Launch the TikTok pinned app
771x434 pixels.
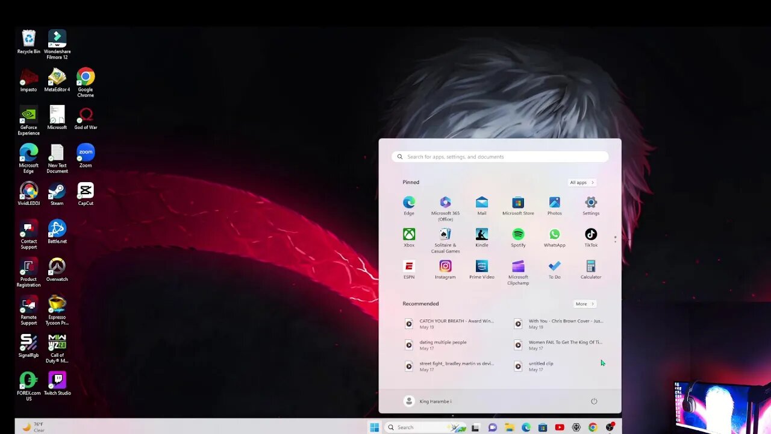pyautogui.click(x=591, y=237)
